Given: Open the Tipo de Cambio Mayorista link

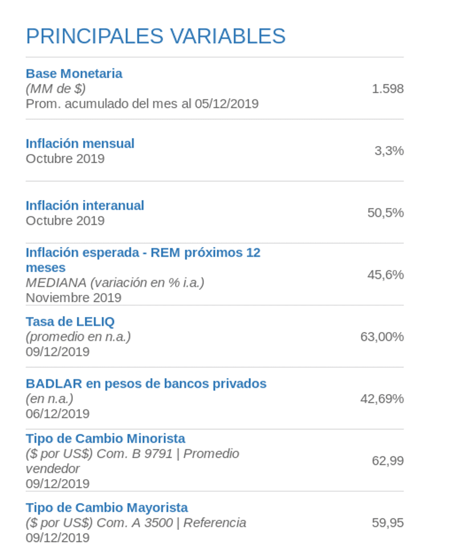Looking at the screenshot, I should (x=107, y=508).
